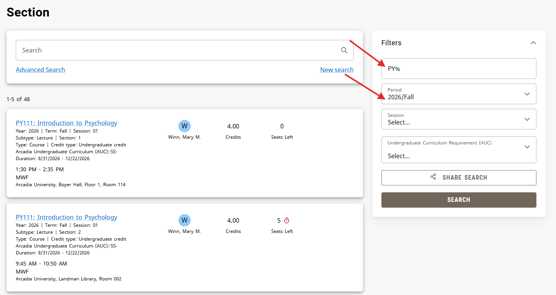Click the '1-5 of 48' results count
556x295 pixels.
click(x=18, y=99)
